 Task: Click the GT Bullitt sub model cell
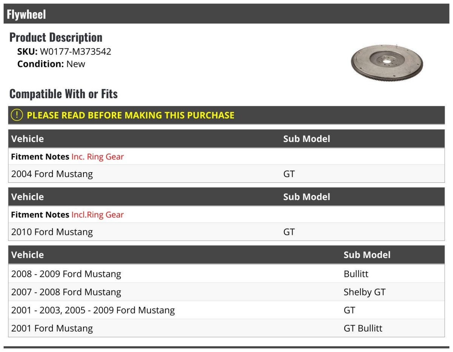point(363,328)
